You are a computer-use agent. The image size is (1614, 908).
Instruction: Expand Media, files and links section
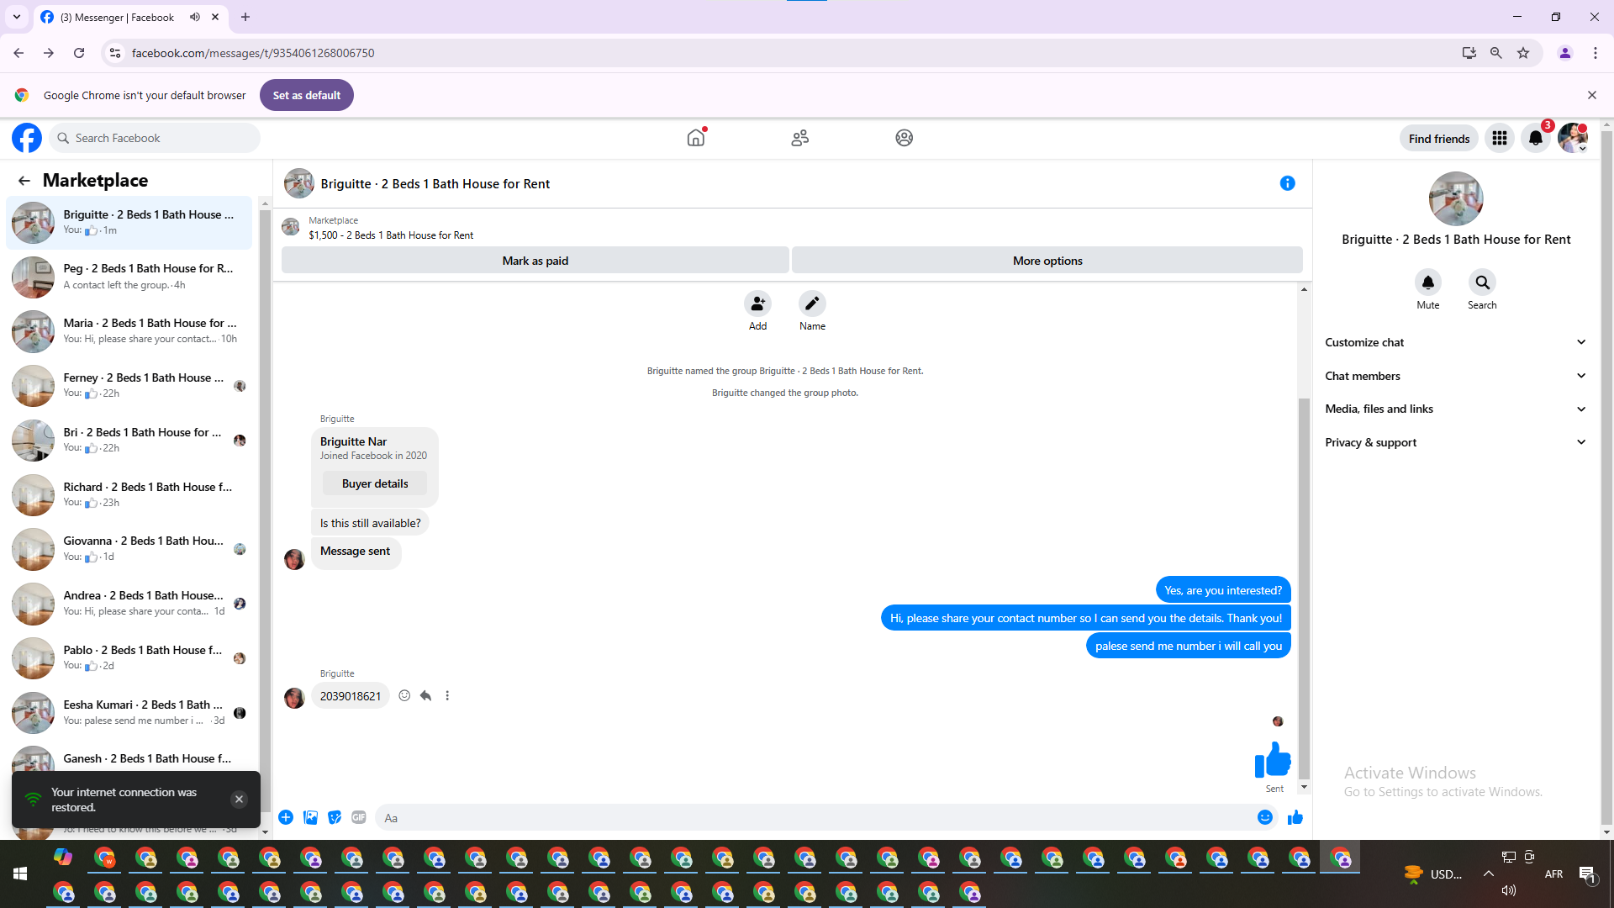1456,409
